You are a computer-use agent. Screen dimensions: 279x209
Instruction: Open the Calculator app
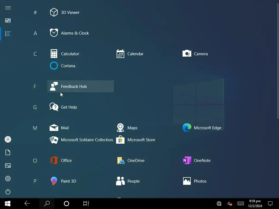pyautogui.click(x=81, y=54)
